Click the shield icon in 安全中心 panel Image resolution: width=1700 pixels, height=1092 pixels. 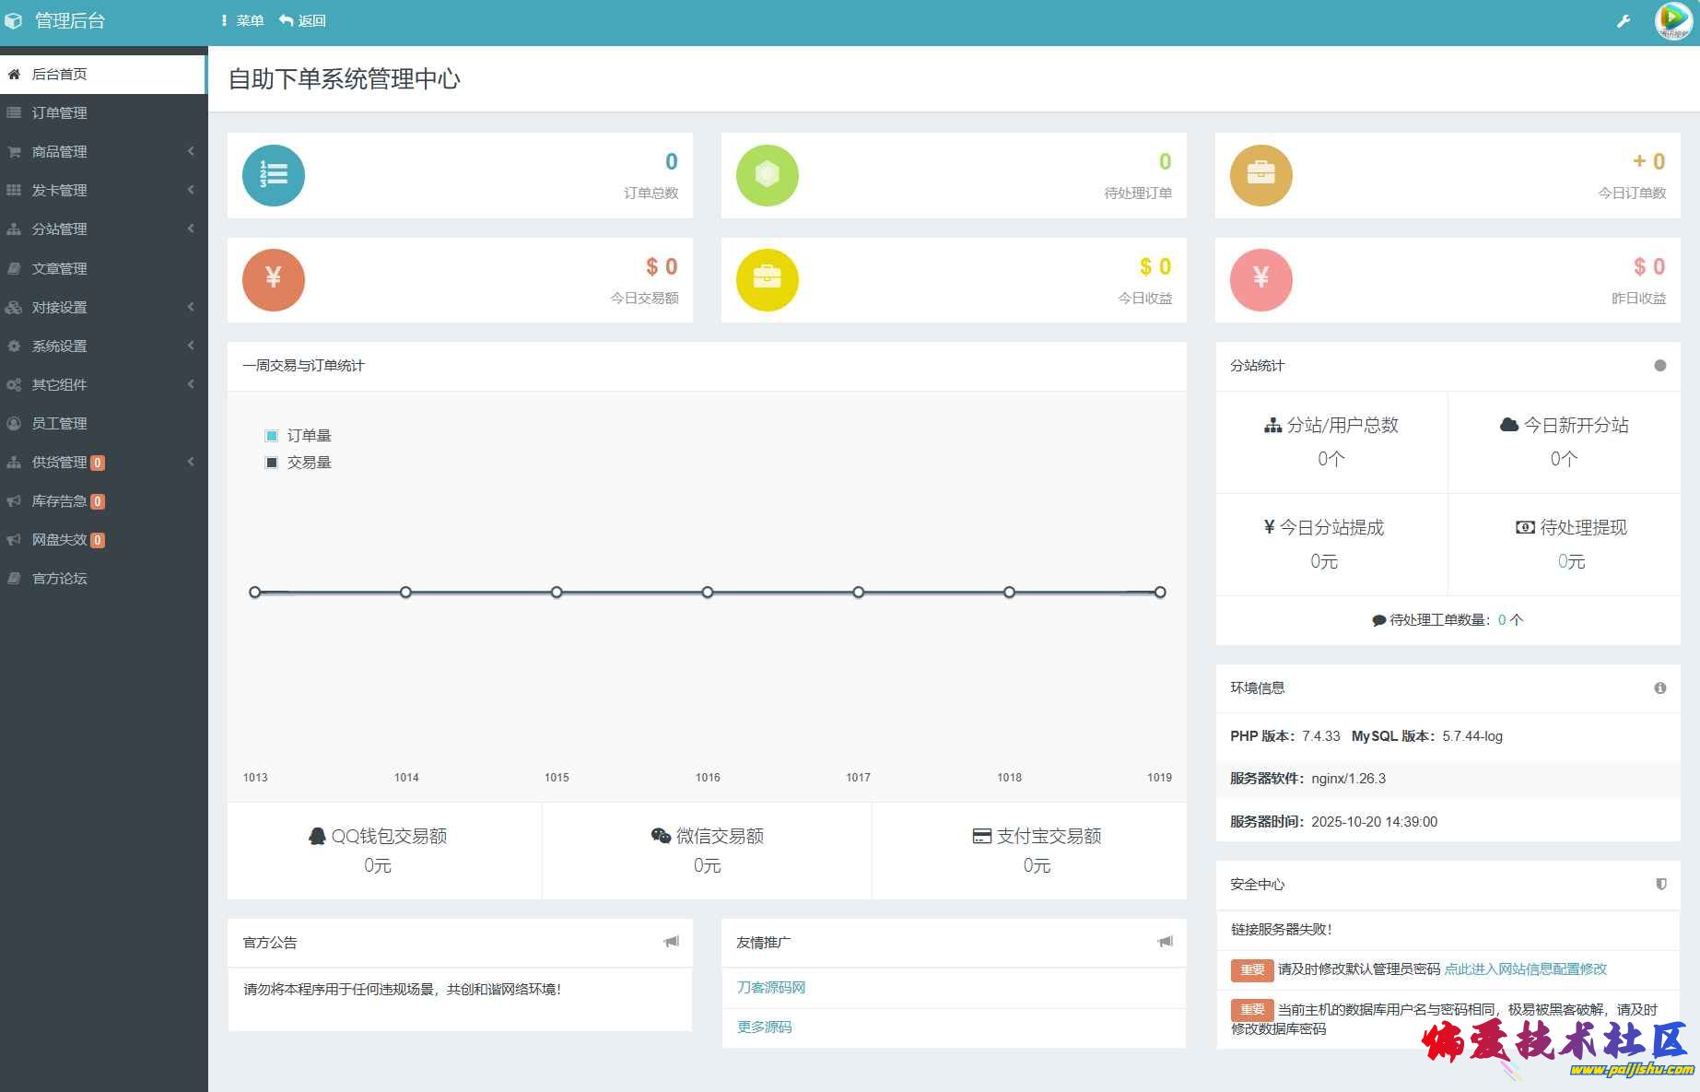coord(1660,884)
